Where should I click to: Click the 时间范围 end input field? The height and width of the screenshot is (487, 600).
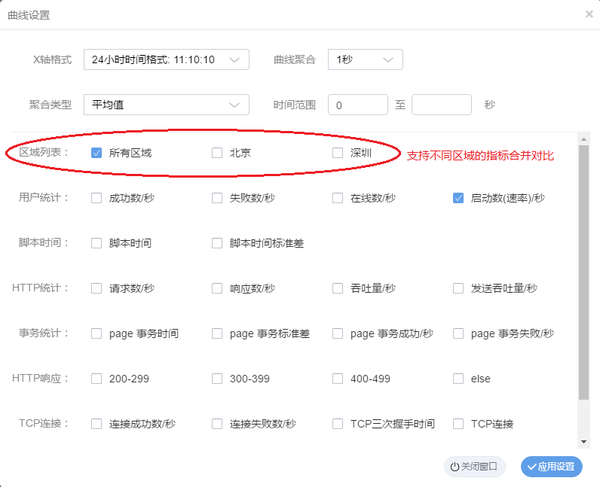tap(441, 105)
